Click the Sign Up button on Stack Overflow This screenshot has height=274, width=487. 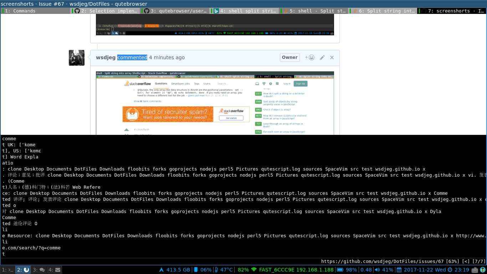pyautogui.click(x=301, y=83)
